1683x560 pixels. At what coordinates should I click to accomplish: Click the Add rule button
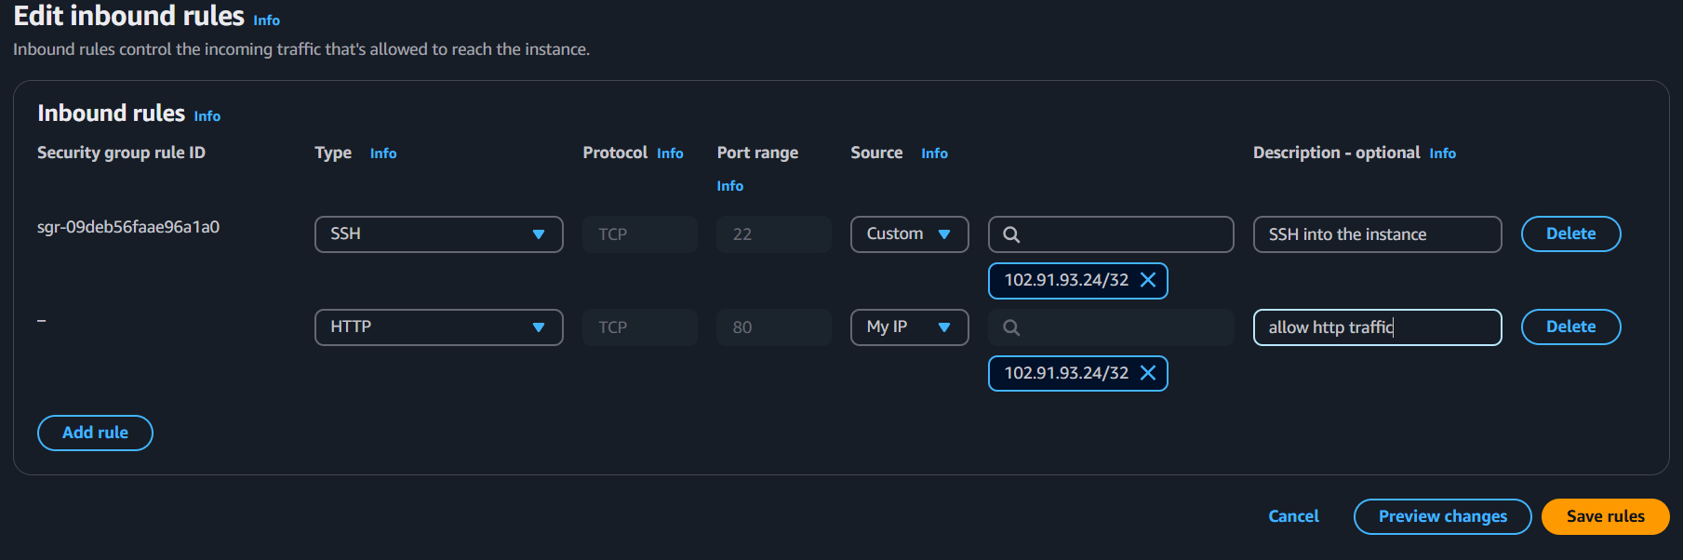click(x=95, y=433)
